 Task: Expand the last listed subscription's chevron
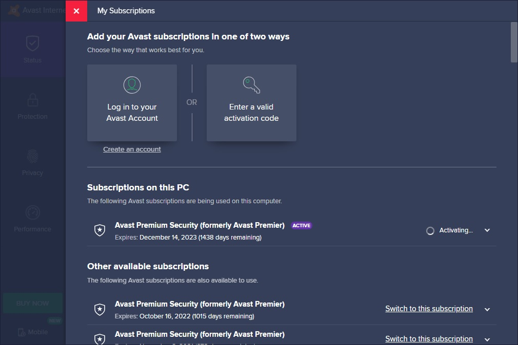point(487,339)
